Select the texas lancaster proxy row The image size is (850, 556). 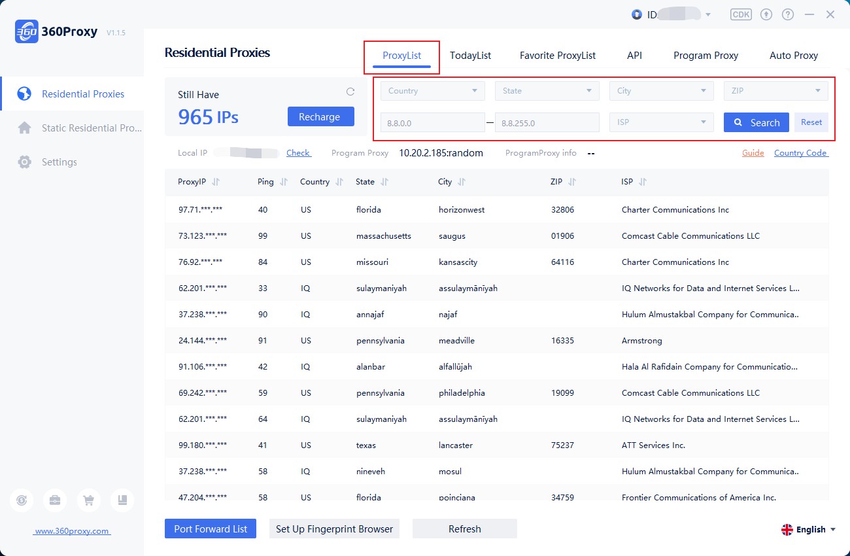[497, 445]
